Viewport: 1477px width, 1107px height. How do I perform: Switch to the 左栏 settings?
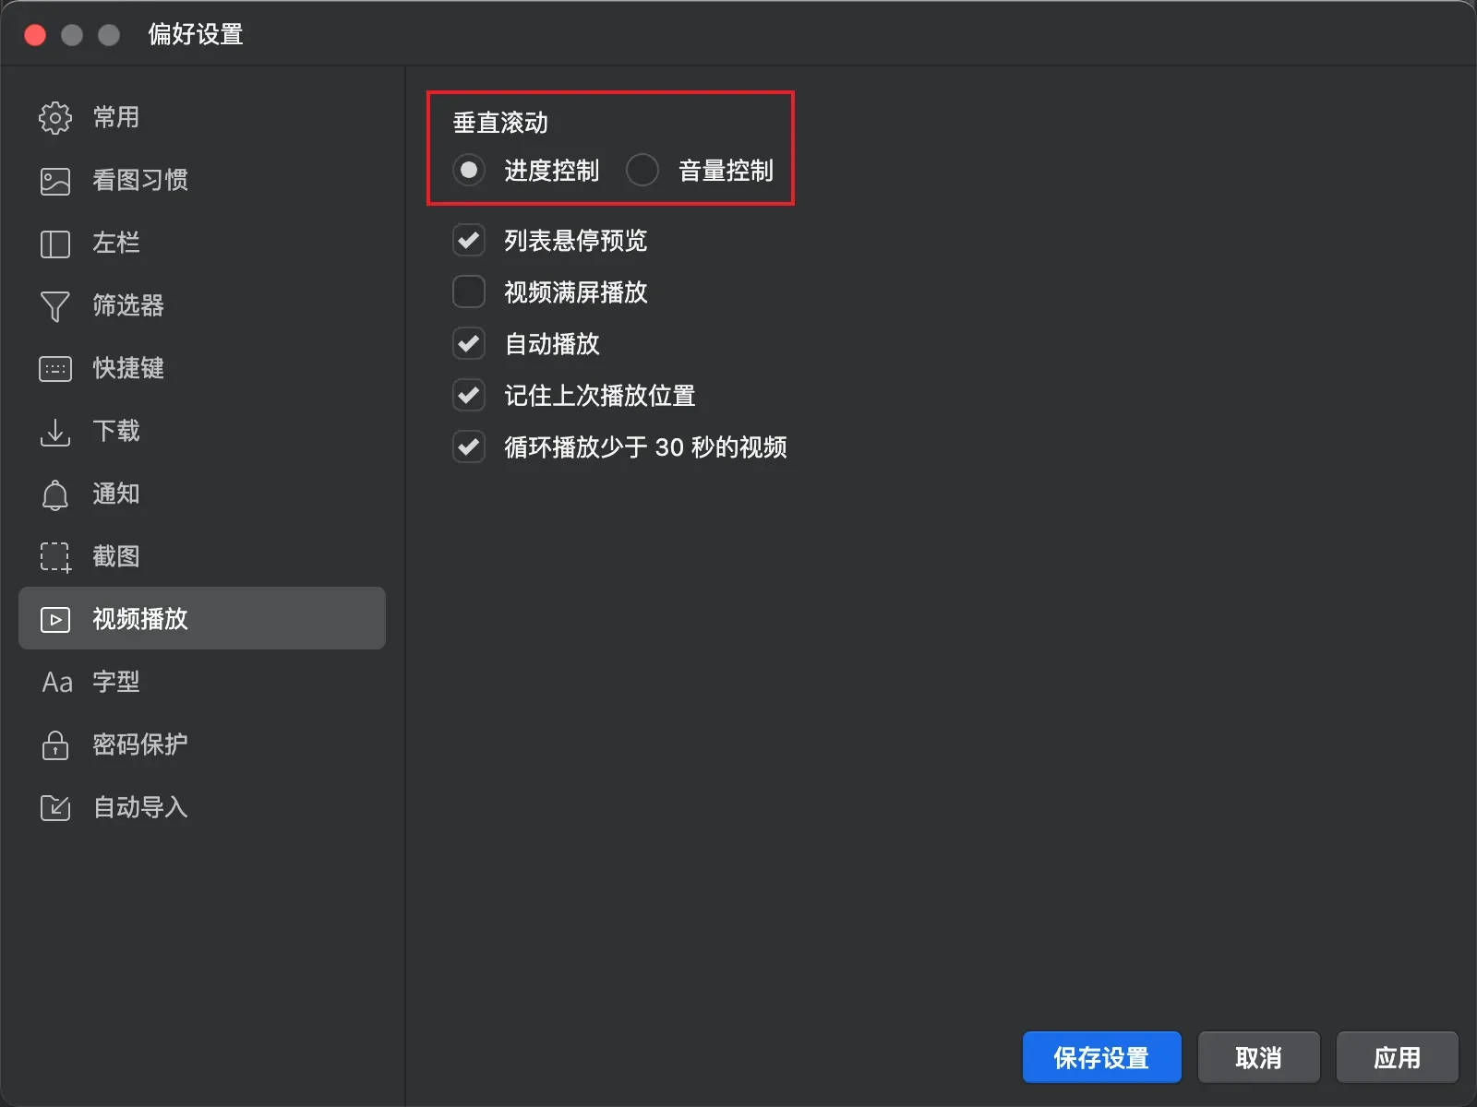click(202, 244)
